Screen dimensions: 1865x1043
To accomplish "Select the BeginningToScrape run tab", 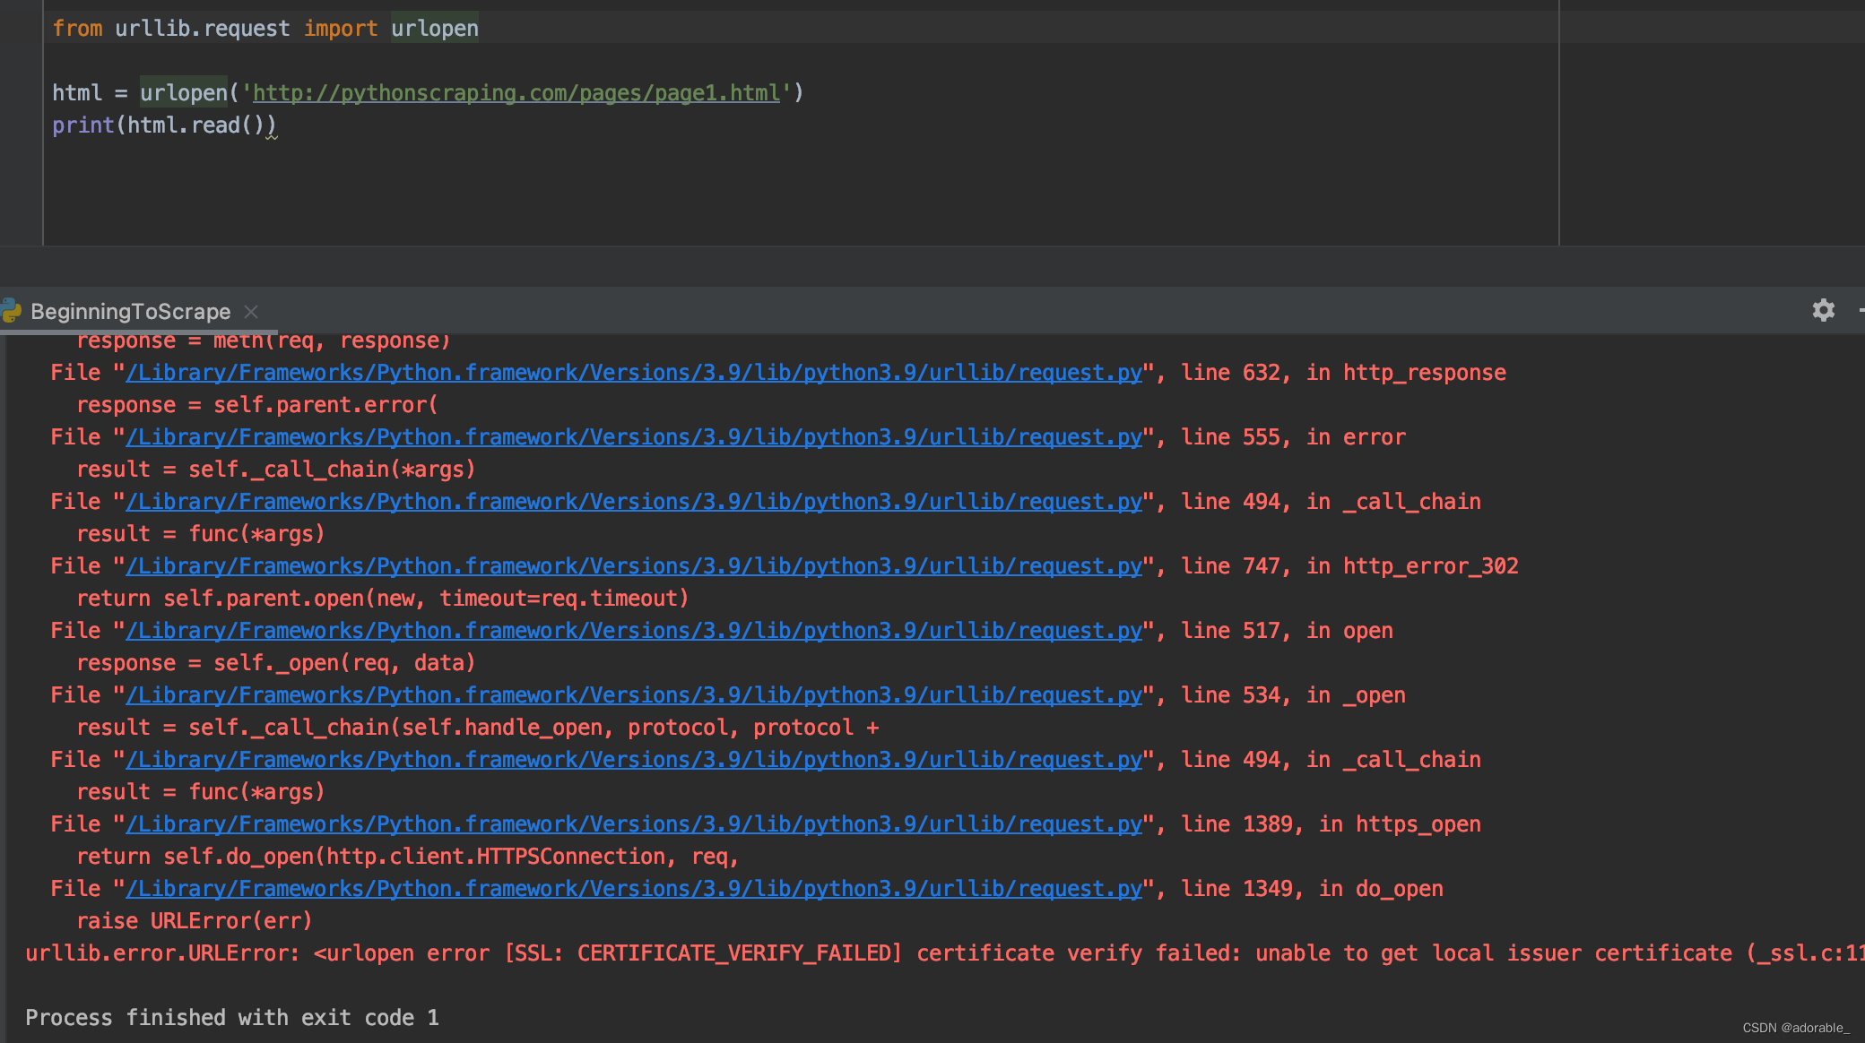I will pos(130,311).
